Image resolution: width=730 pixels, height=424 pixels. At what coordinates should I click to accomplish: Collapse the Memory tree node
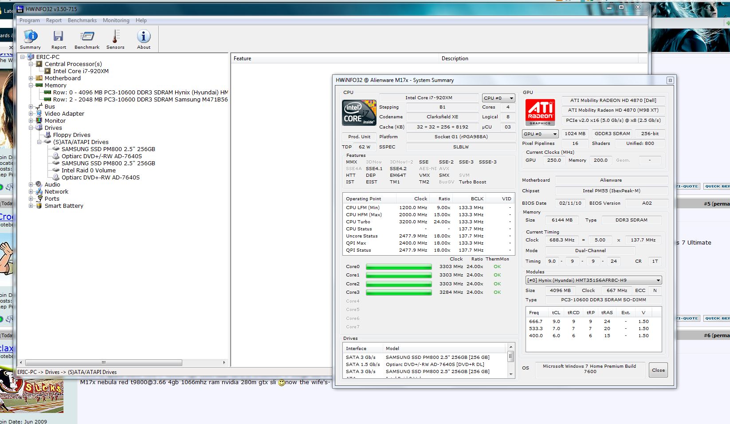(31, 85)
